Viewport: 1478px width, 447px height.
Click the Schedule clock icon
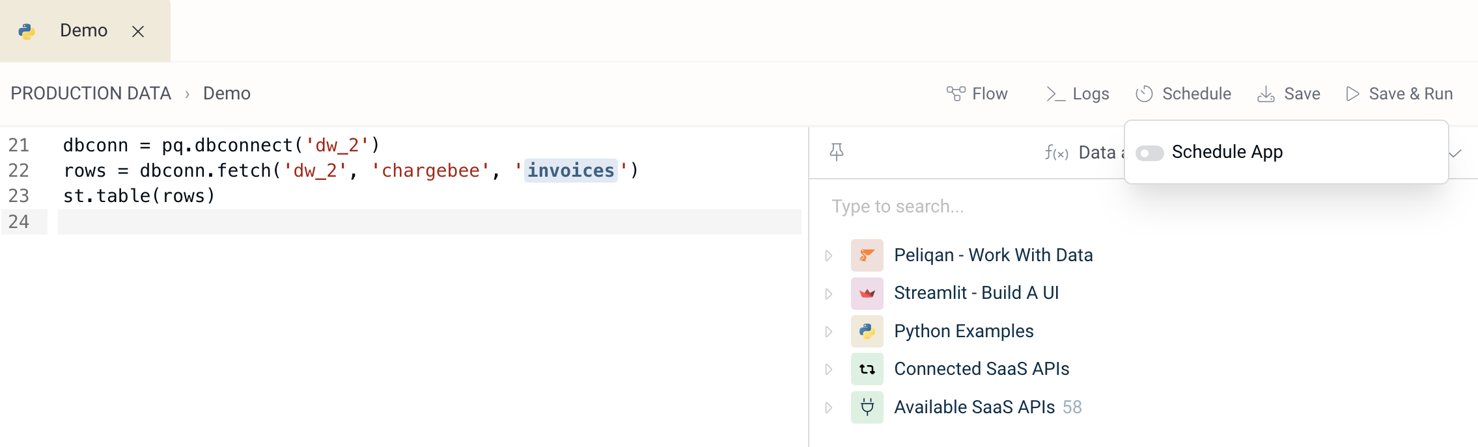1144,94
